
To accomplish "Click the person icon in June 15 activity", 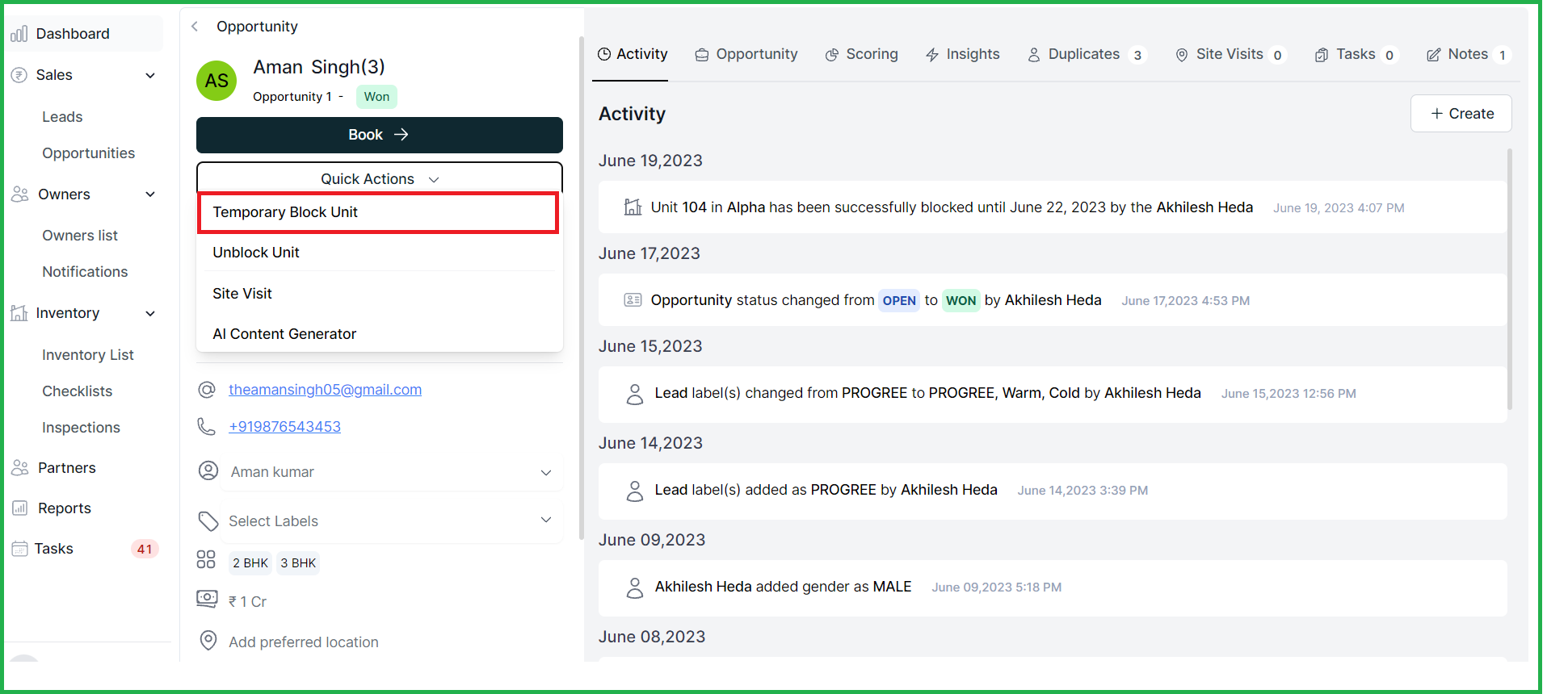I will pos(635,394).
